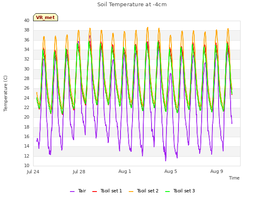
Task: Click the 30 y-axis tick label
Action: pyautogui.click(x=26, y=69)
